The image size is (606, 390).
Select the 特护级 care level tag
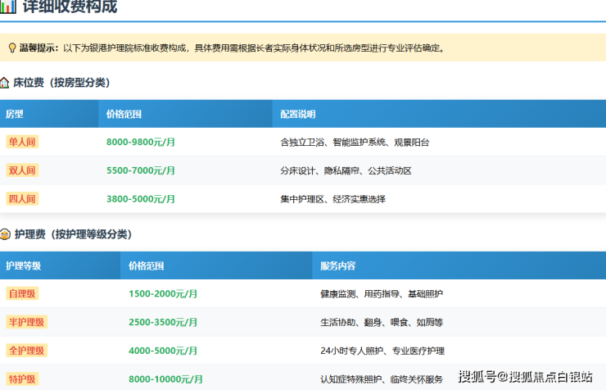click(22, 379)
